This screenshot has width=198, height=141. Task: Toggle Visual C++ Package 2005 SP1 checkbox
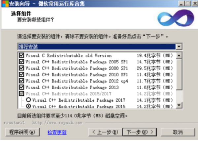click(21, 62)
